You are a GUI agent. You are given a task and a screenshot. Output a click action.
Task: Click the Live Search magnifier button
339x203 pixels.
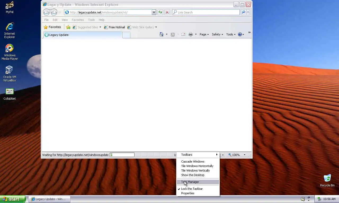(243, 12)
